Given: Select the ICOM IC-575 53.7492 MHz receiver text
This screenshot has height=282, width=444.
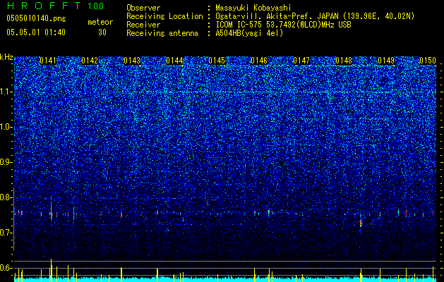Looking at the screenshot, I should click(x=284, y=25).
